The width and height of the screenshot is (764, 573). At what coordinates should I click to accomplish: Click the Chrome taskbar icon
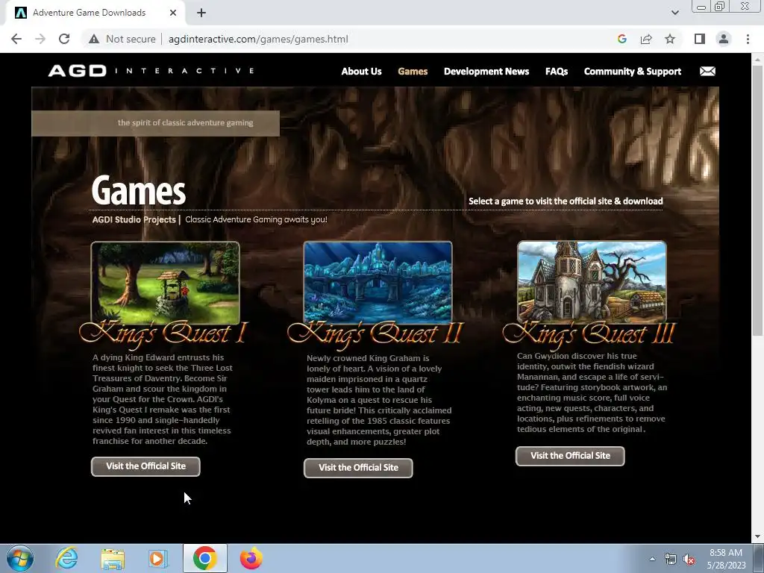click(204, 558)
